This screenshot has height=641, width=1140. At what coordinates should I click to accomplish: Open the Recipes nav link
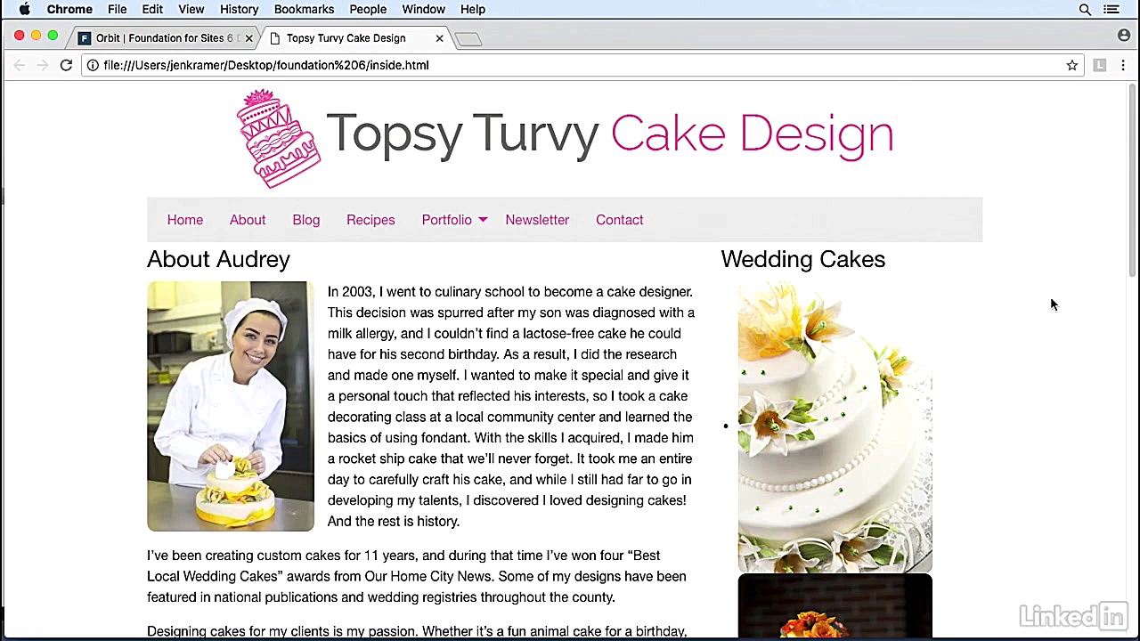[x=370, y=220]
